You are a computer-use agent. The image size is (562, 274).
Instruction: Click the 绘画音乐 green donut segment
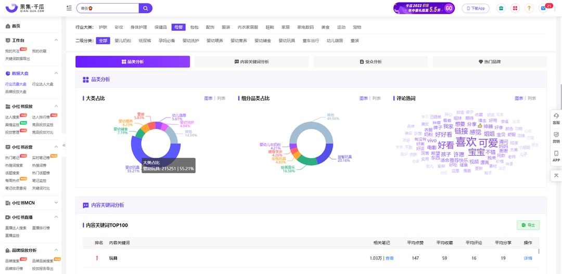[308, 161]
